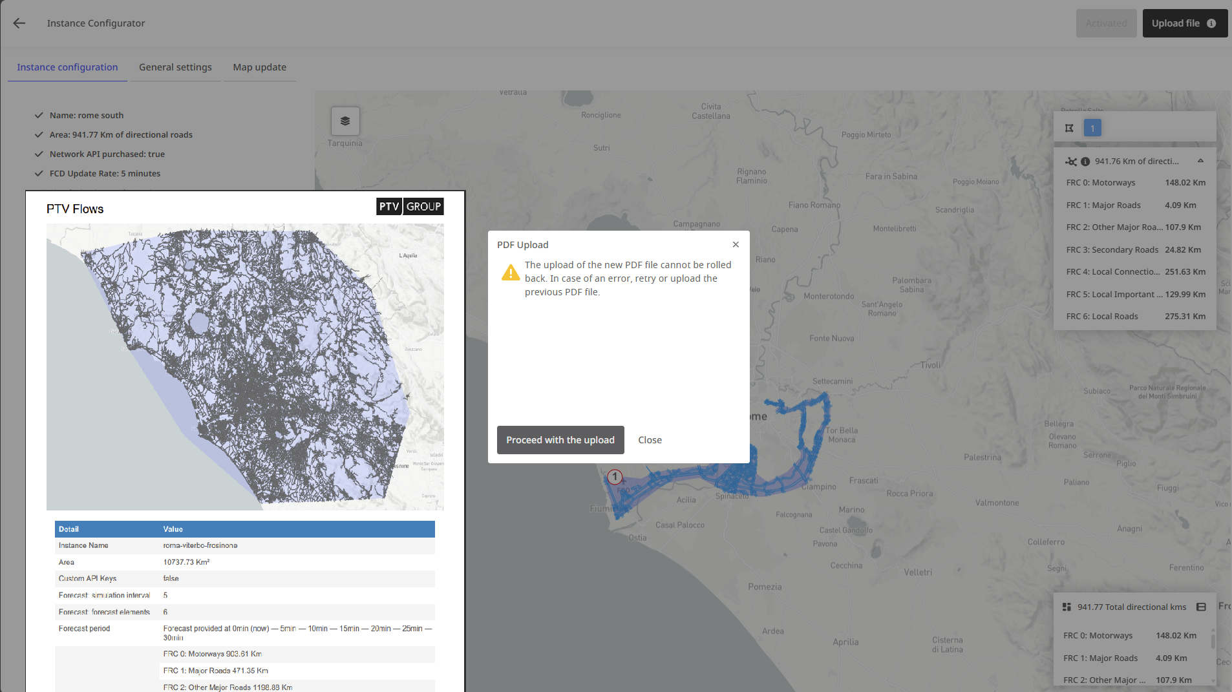Select the blue area badge numbered 1
The image size is (1232, 692).
1092,128
